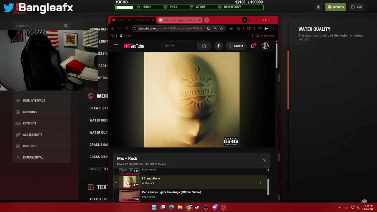Switch to best rust pvp graphics settings tab
Screen dimensions: 377x212
pos(179,20)
